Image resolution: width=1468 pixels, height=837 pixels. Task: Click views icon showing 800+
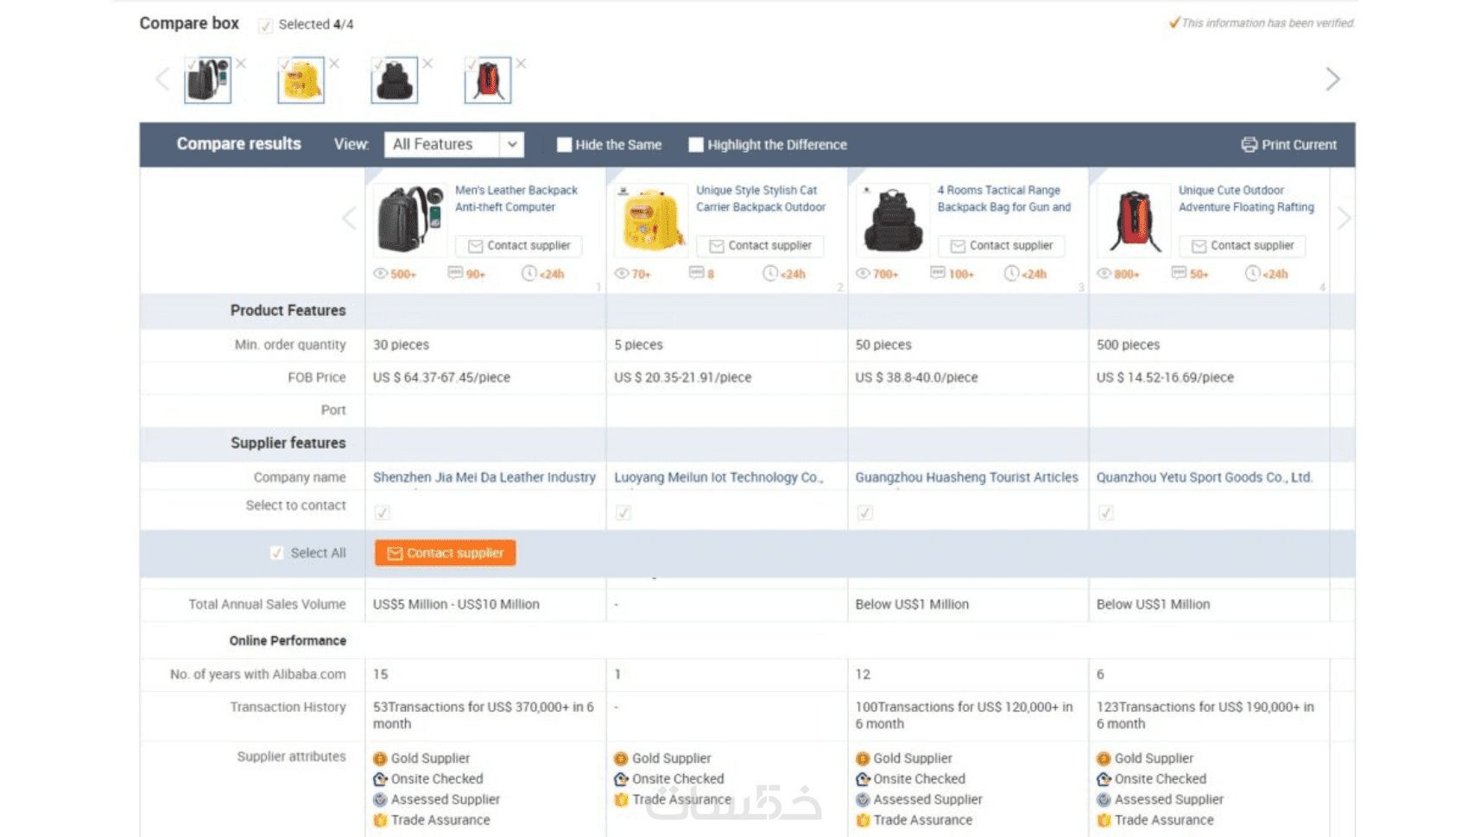click(x=1104, y=274)
